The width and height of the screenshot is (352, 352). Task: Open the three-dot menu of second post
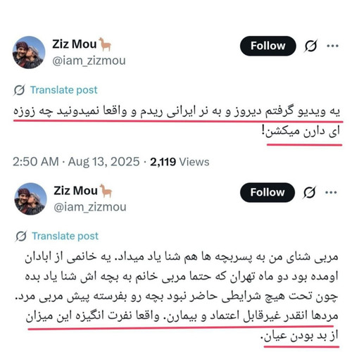coord(331,193)
